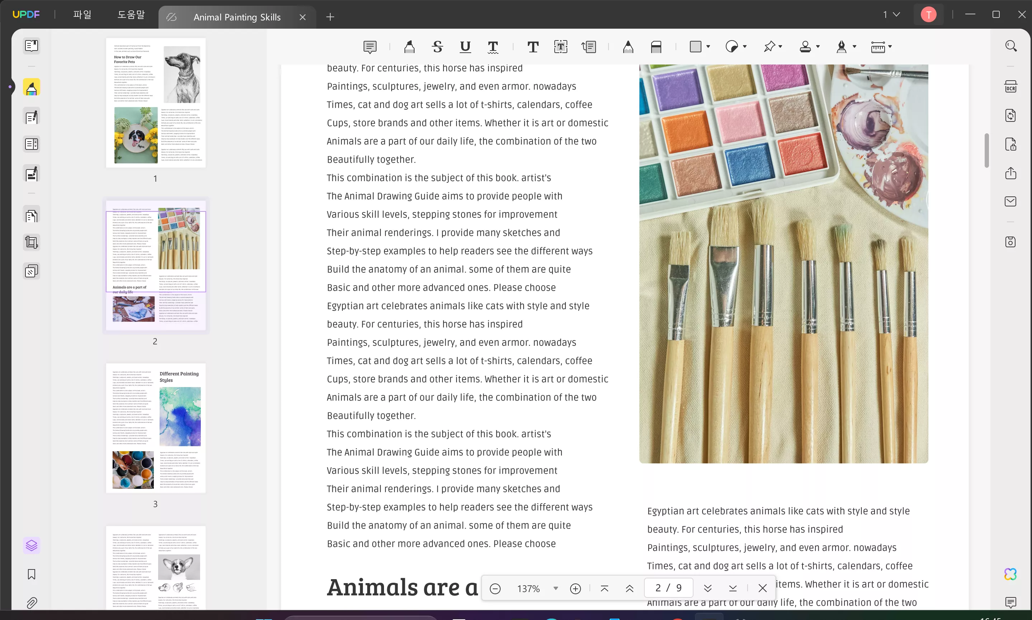
Task: Open the Edit PDF tool in sidebar
Action: (x=31, y=117)
